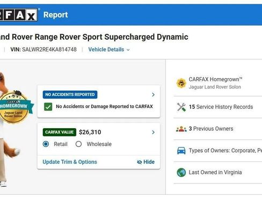The height and width of the screenshot is (197, 262).
Task: Click the CARFAX VALUE badge
Action: click(x=60, y=132)
